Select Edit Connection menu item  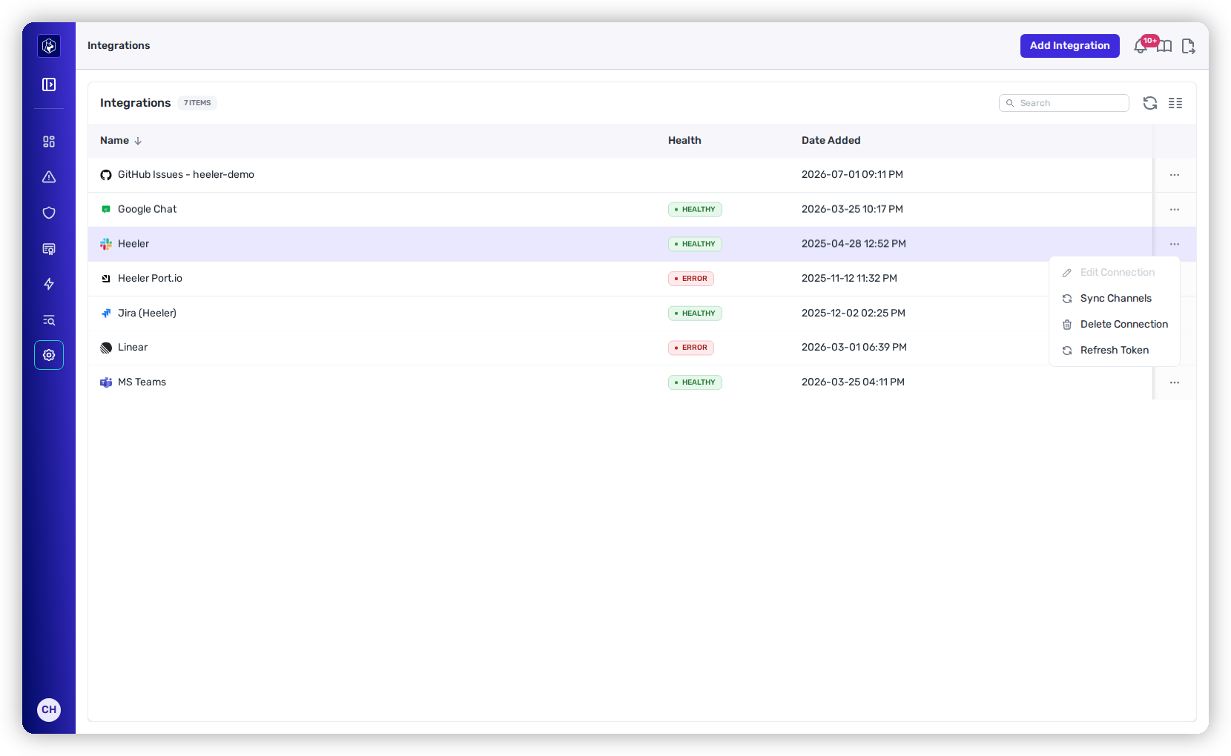(x=1115, y=273)
